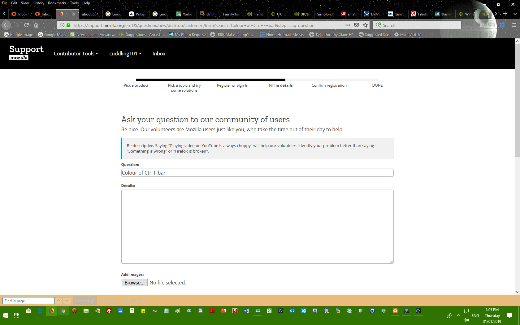The image size is (520, 325).
Task: Click inside the Details text area
Action: [x=257, y=227]
